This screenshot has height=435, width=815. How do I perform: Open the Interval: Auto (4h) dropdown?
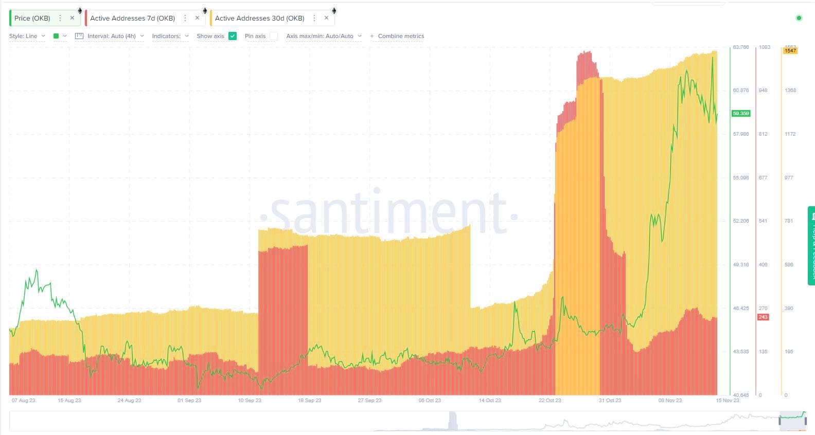115,36
